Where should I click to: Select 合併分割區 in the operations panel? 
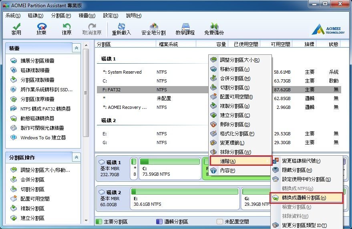coord(27,180)
